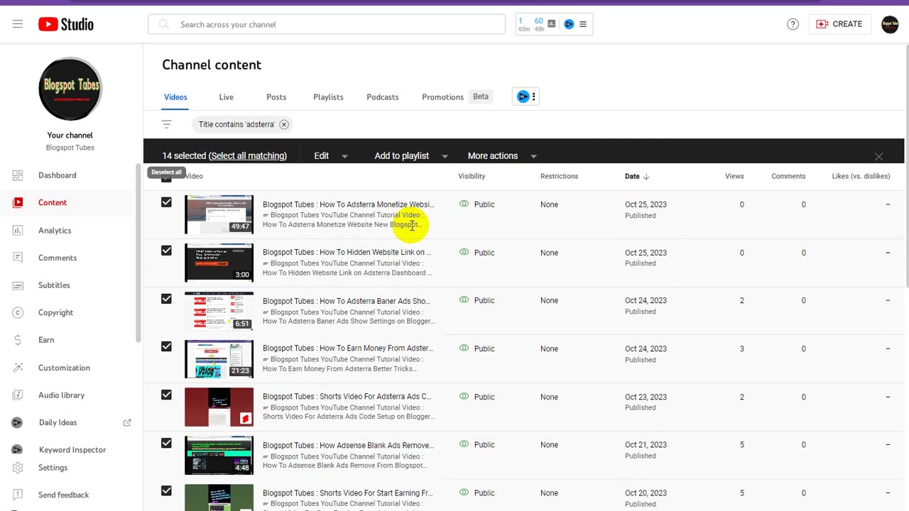This screenshot has width=909, height=511.
Task: Open the 21:23 video thumbnail
Action: pyautogui.click(x=219, y=358)
